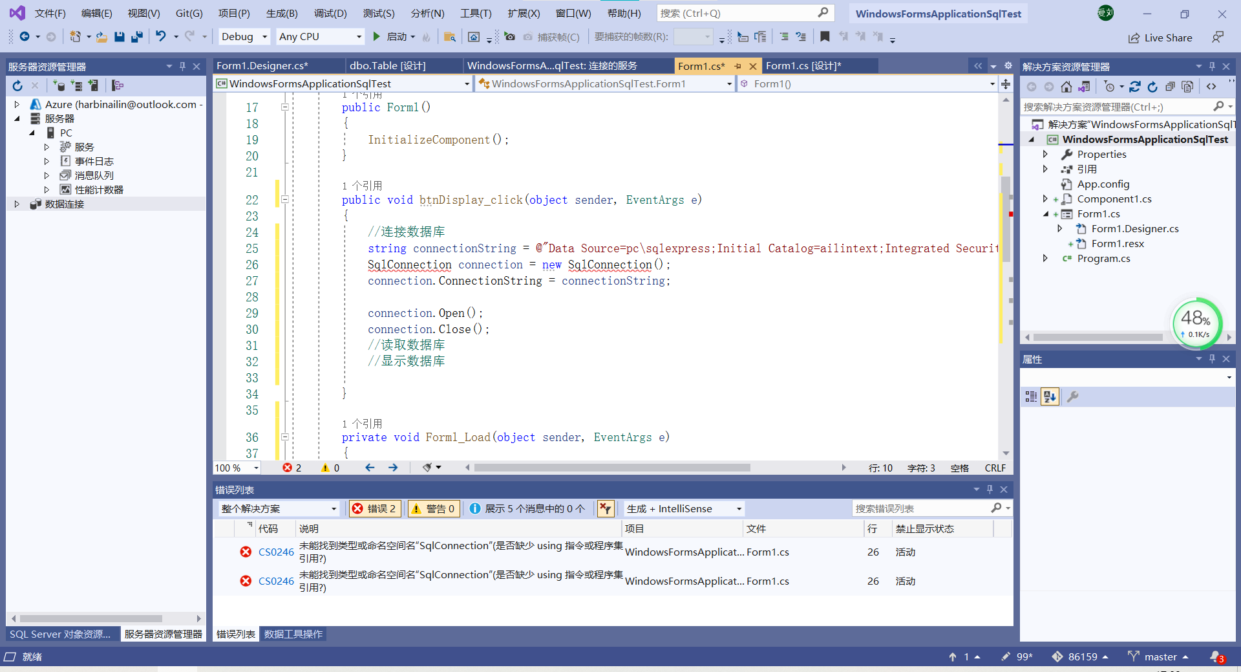The width and height of the screenshot is (1241, 672).
Task: Select the Undo icon on the toolbar
Action: point(160,37)
